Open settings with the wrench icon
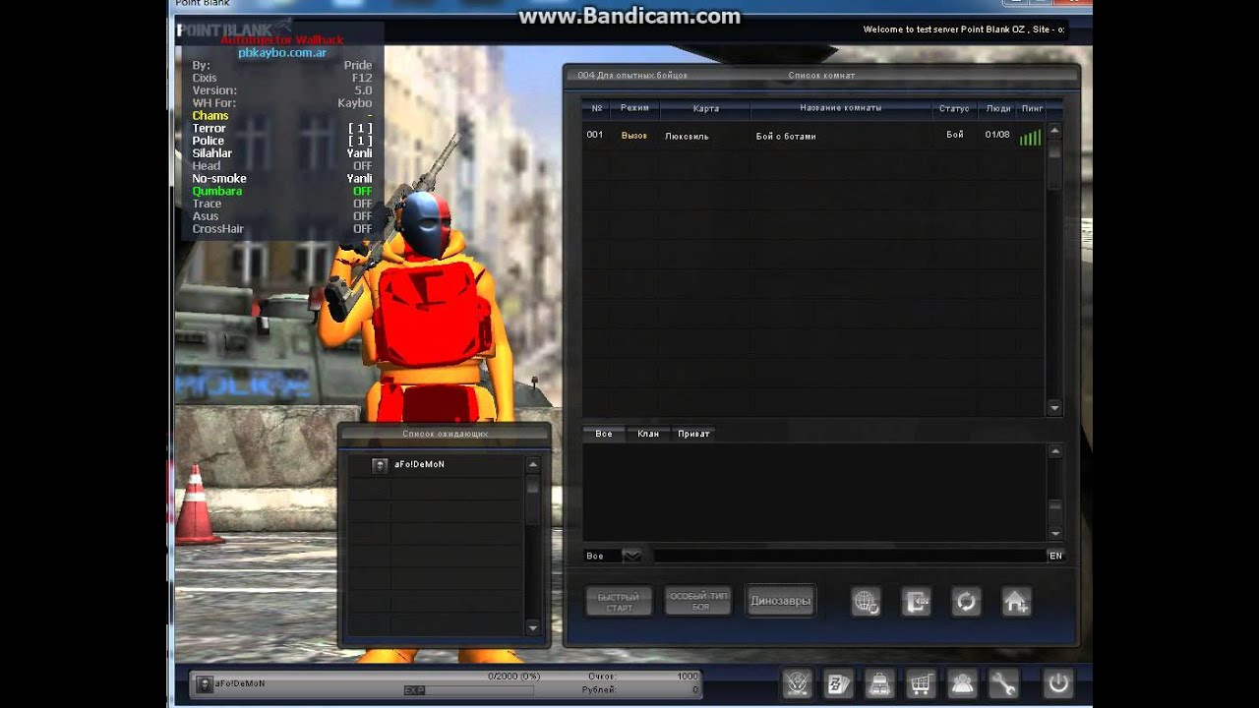The height and width of the screenshot is (708, 1259). click(1003, 683)
